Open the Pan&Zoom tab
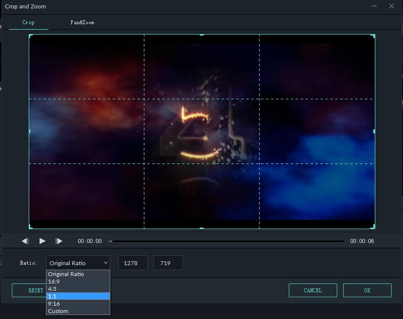This screenshot has height=319, width=403. (x=82, y=23)
